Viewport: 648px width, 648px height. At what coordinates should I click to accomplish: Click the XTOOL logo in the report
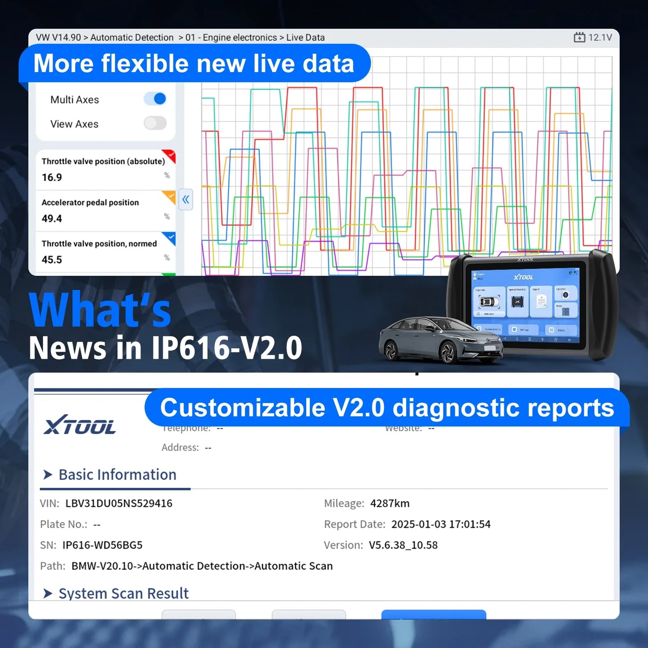point(80,425)
